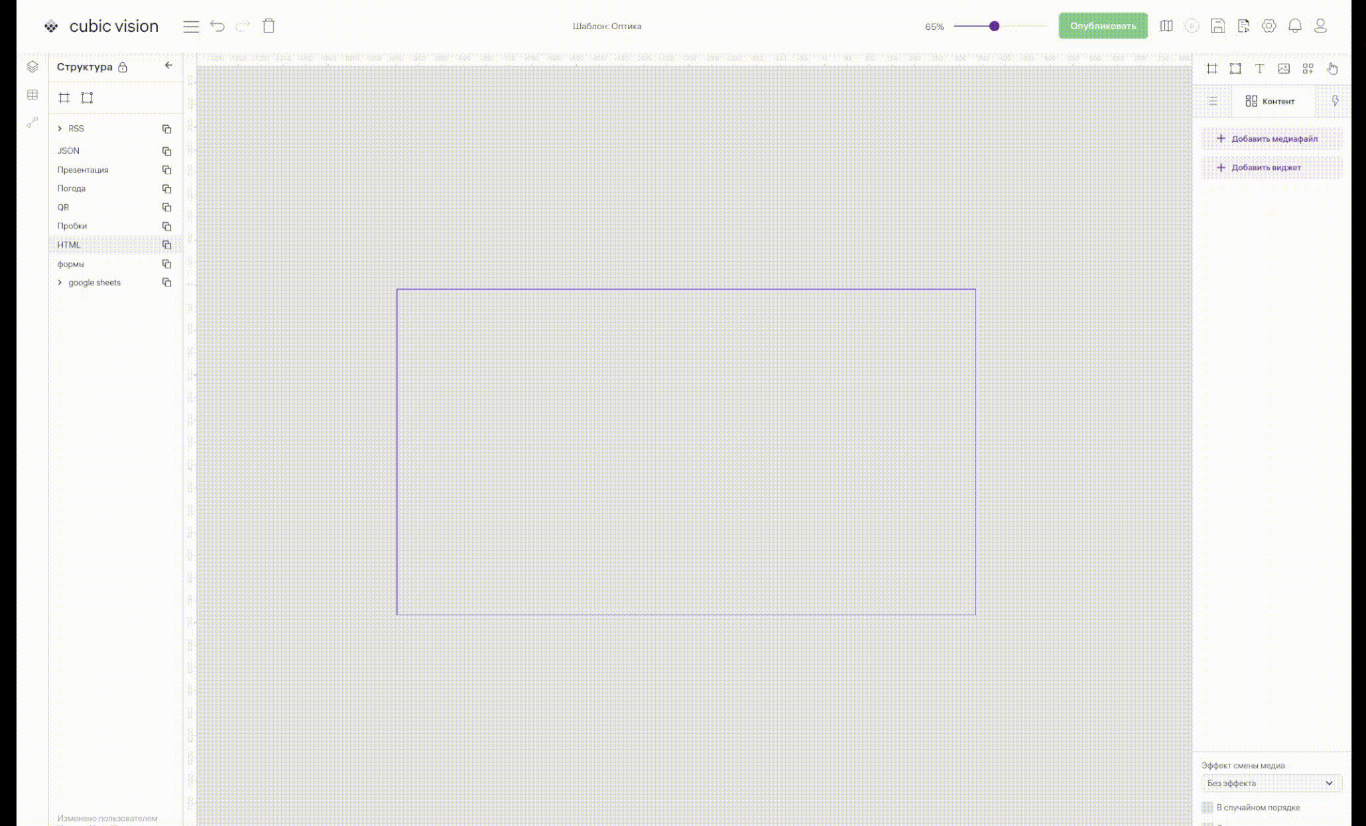Click the undo arrow icon
Screen dimensions: 1366x826
click(x=217, y=26)
